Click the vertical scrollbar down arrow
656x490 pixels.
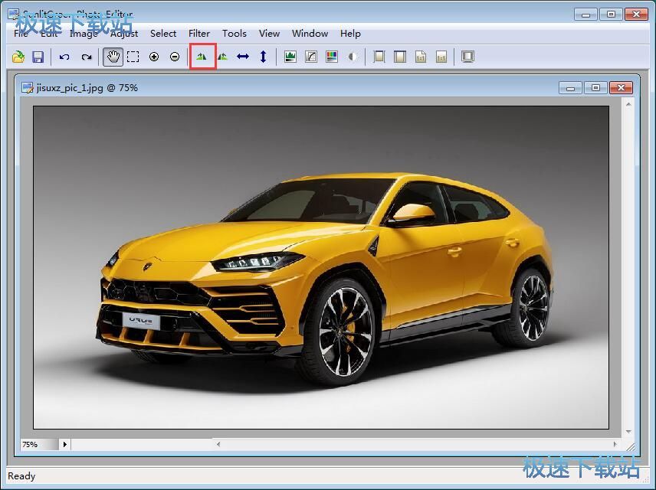click(x=628, y=433)
